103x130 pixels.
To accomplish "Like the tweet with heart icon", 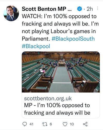I will point(65,124).
